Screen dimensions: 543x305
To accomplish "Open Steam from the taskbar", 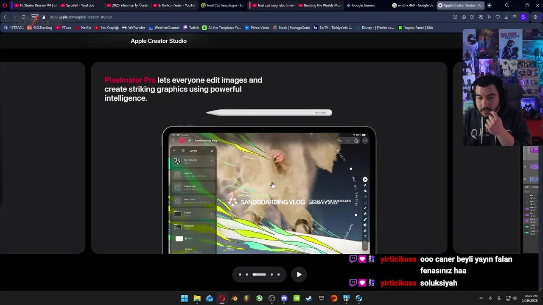I will 309,298.
